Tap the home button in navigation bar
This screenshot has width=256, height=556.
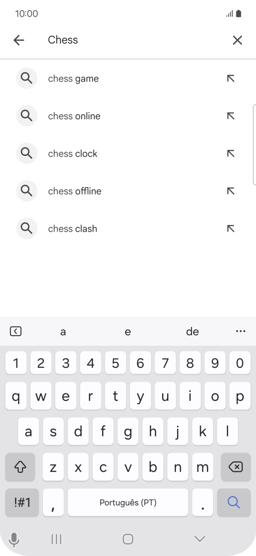[x=128, y=539]
